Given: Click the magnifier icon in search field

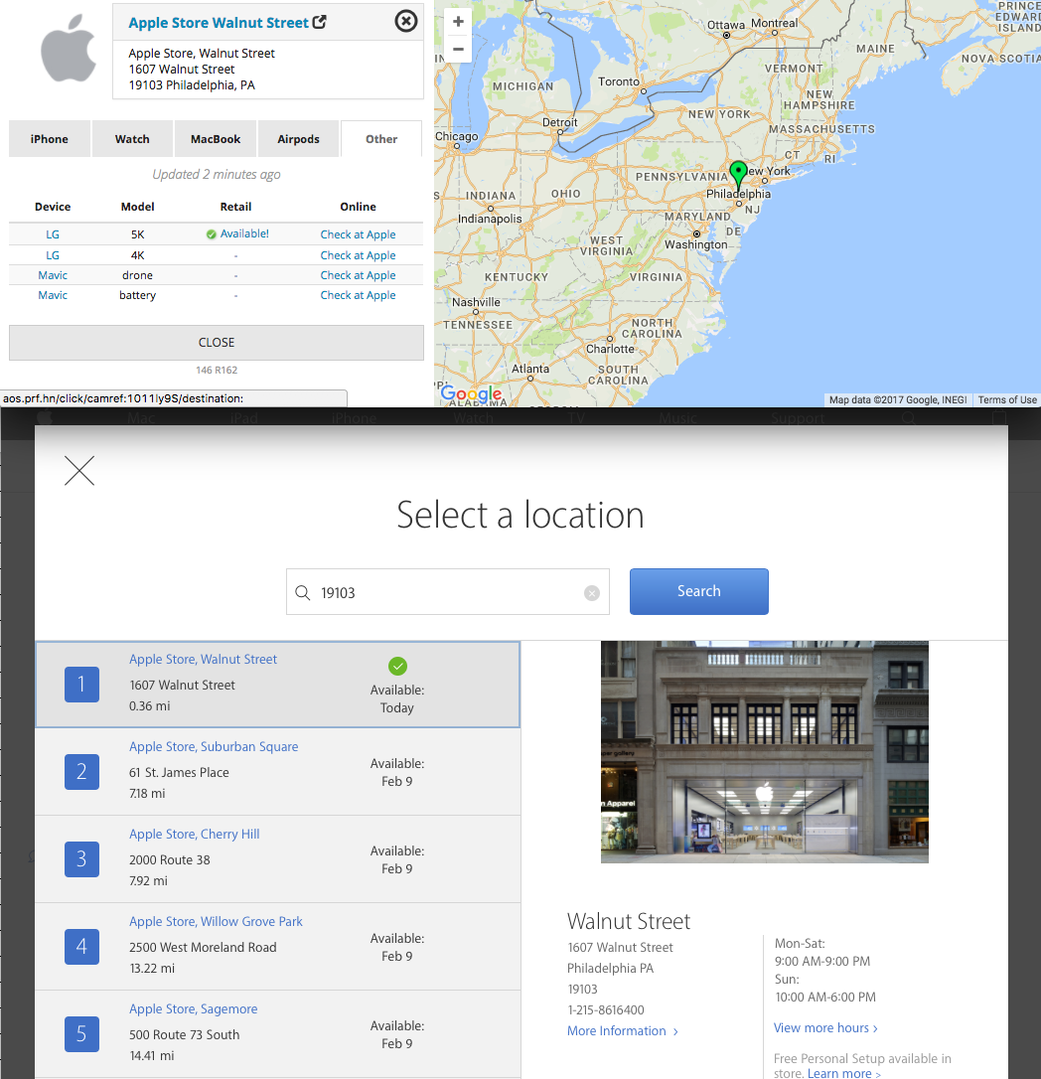Looking at the screenshot, I should tap(303, 592).
